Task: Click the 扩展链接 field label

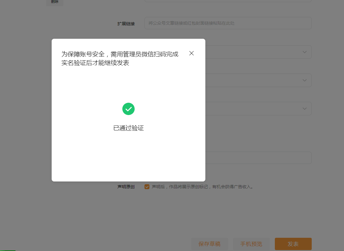Action: click(126, 24)
